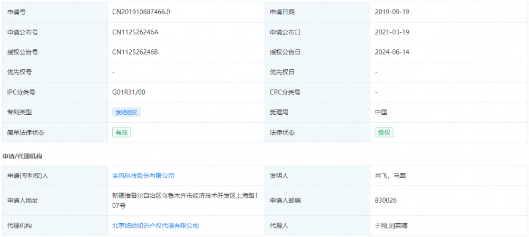529x237 pixels.
Task: Click the 申请号 field label
Action: pyautogui.click(x=16, y=12)
